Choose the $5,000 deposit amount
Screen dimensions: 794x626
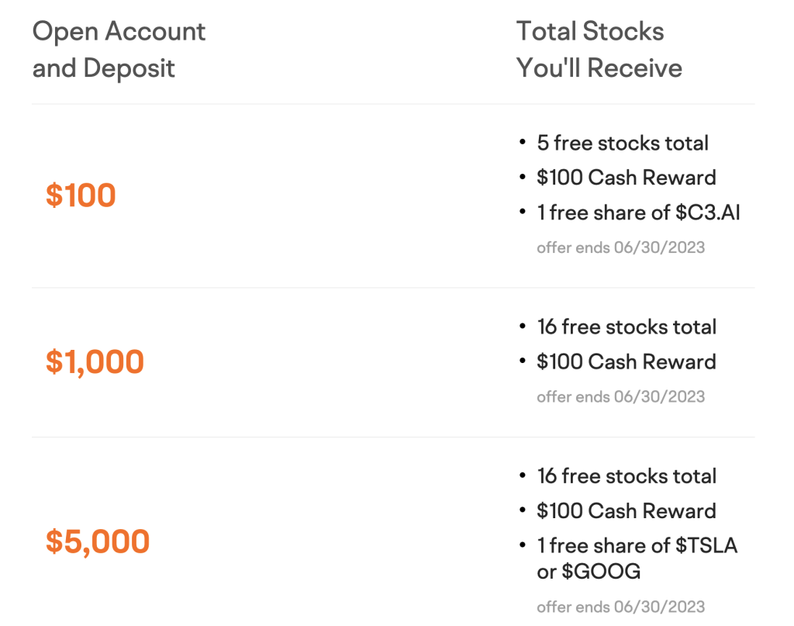97,541
